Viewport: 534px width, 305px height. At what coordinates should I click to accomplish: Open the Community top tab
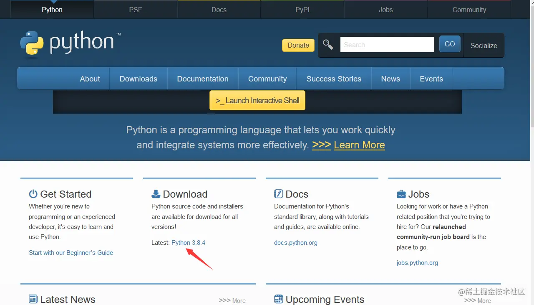tap(469, 10)
